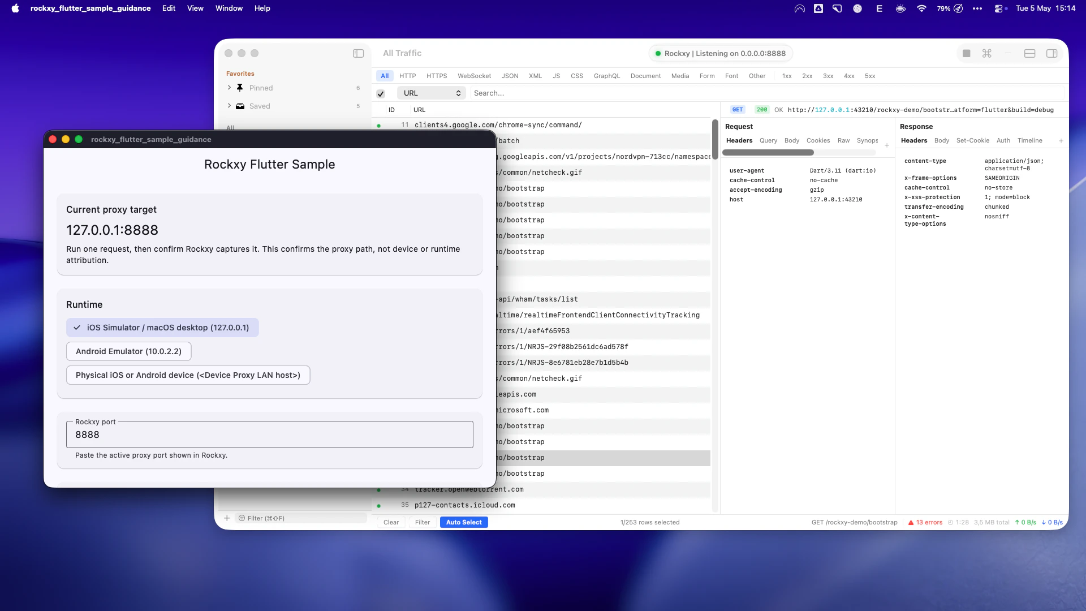Click the traffic list vertical scrollbar
The width and height of the screenshot is (1086, 611).
(x=715, y=139)
